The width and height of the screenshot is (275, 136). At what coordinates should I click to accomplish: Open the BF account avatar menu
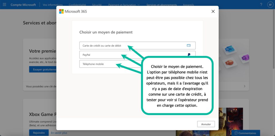[270, 5]
